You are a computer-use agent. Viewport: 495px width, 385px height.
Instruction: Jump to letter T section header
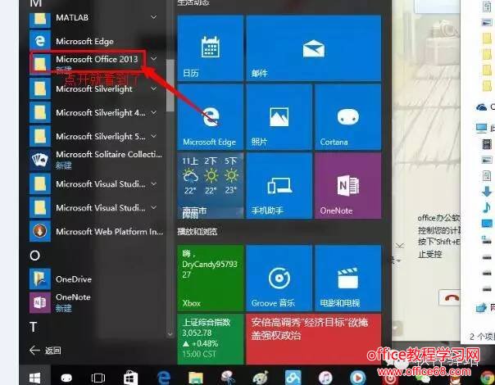pyautogui.click(x=34, y=327)
